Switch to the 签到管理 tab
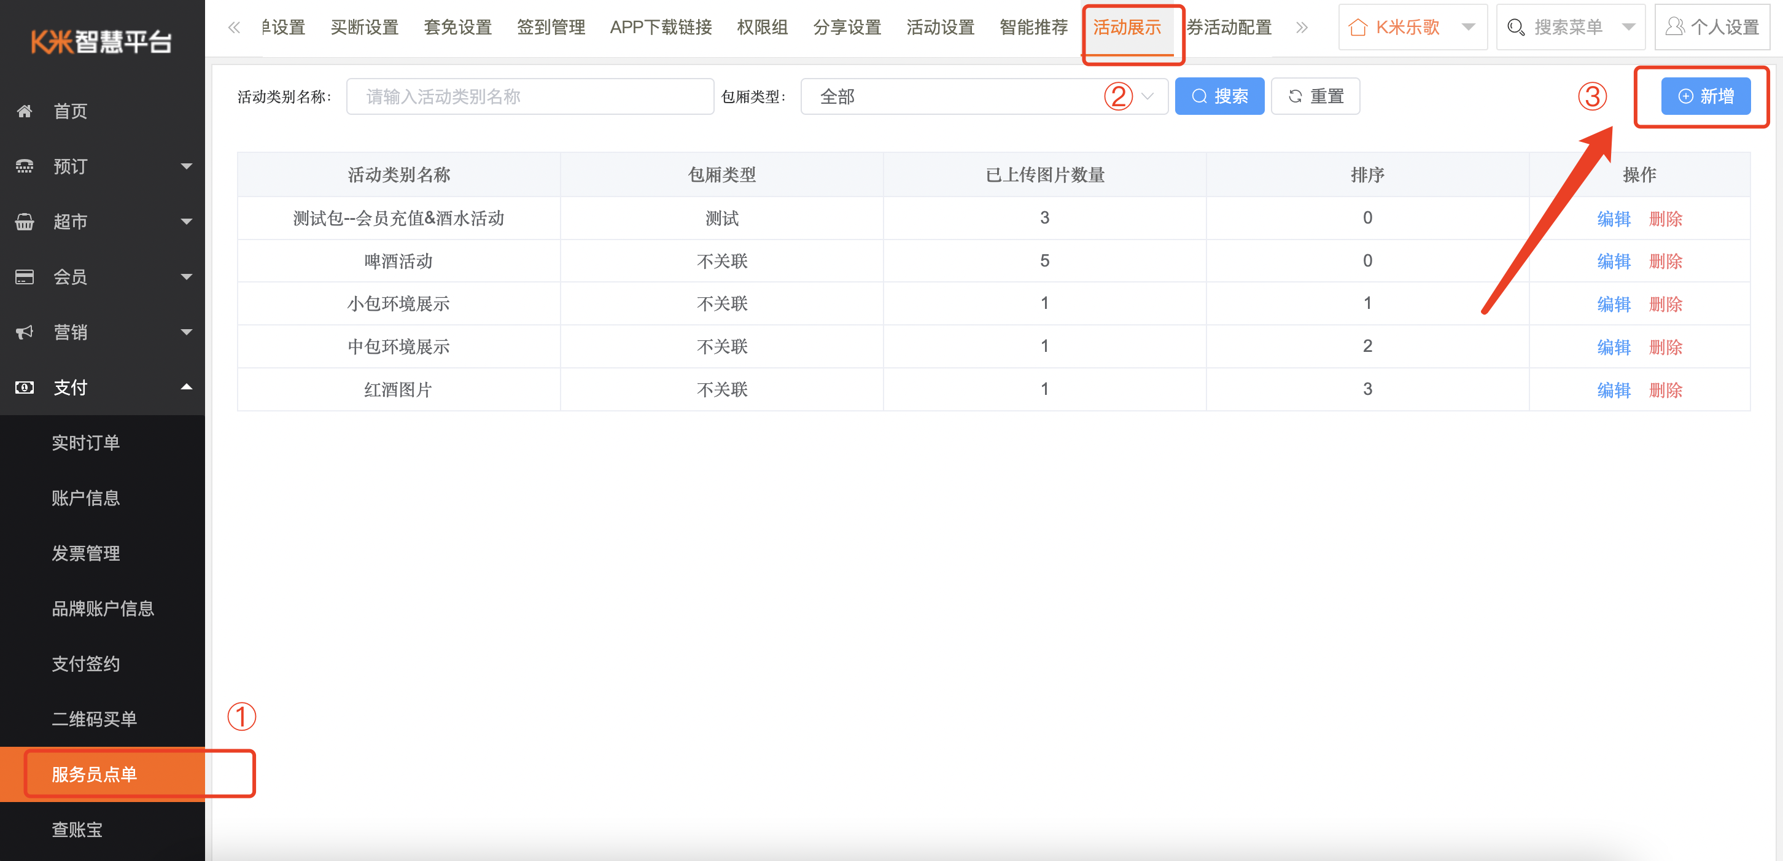The image size is (1783, 861). coord(551,27)
